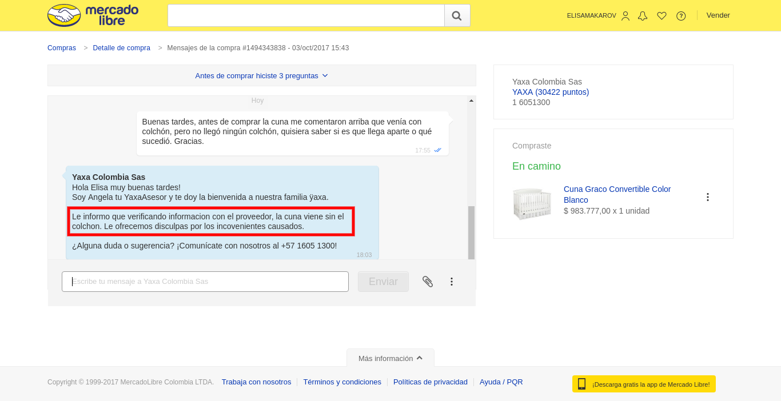Image resolution: width=781 pixels, height=401 pixels.
Task: Click the chat scrollbar thumb
Action: (x=471, y=232)
